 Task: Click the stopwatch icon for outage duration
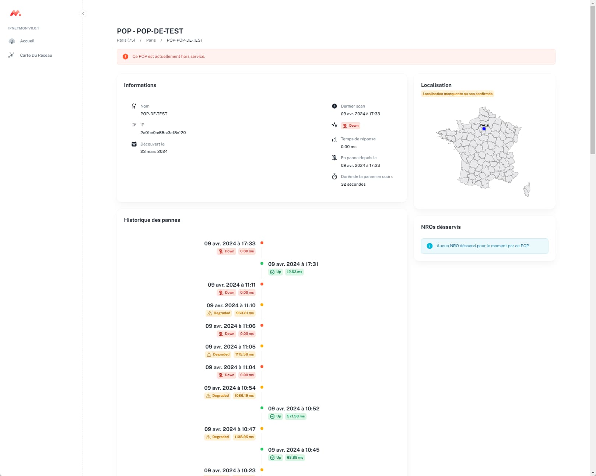pos(334,176)
